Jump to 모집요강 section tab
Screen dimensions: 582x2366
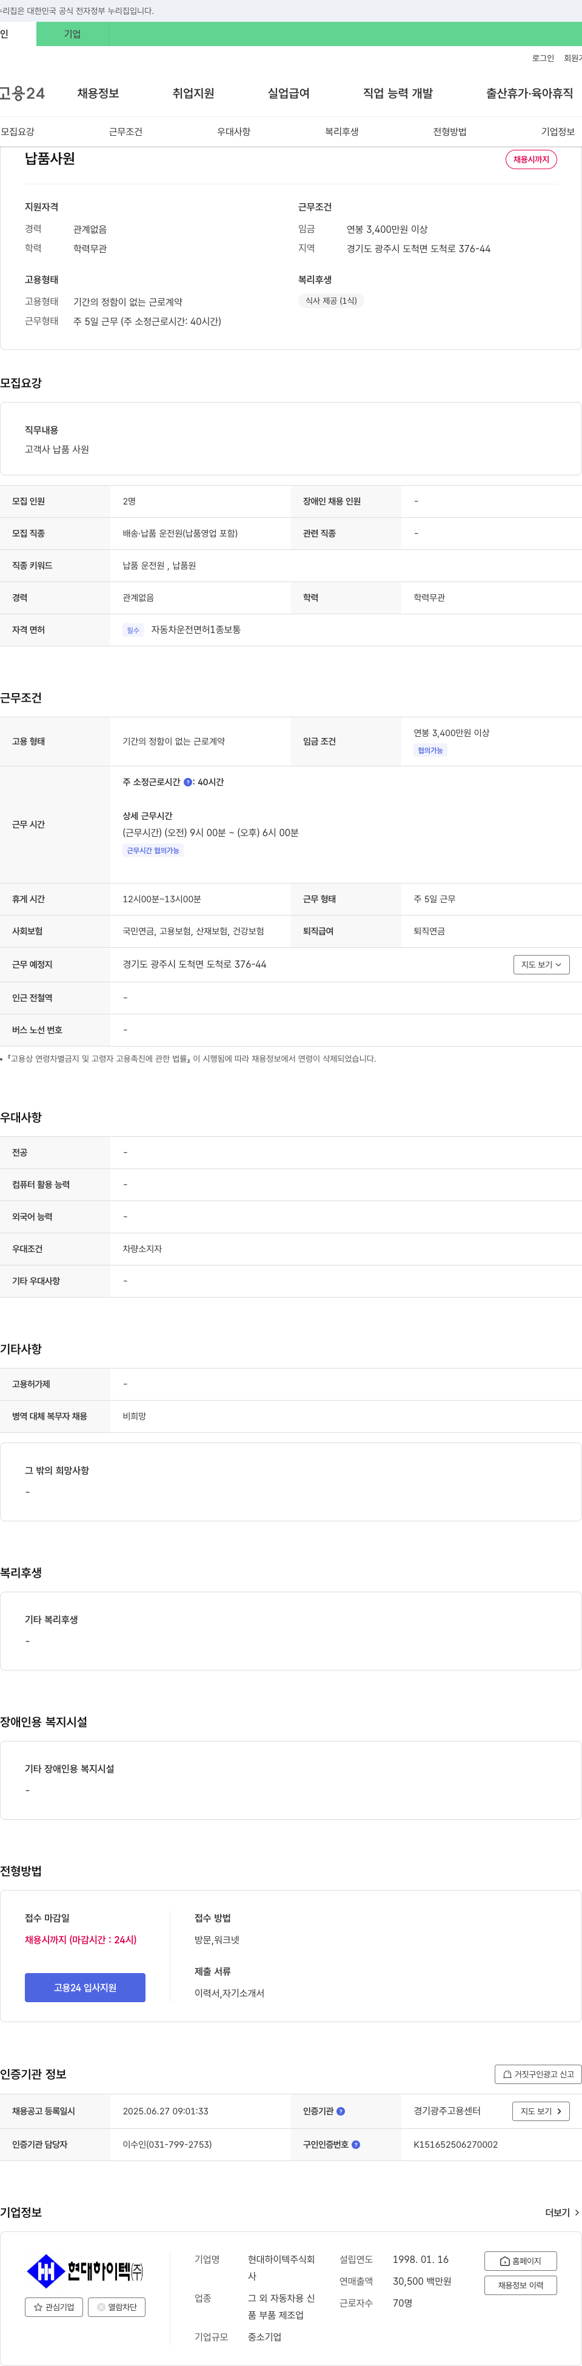[18, 132]
